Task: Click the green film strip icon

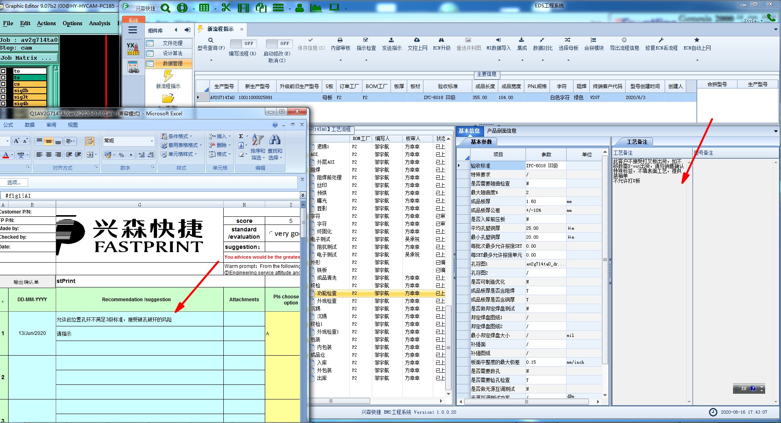Action: coord(244,8)
